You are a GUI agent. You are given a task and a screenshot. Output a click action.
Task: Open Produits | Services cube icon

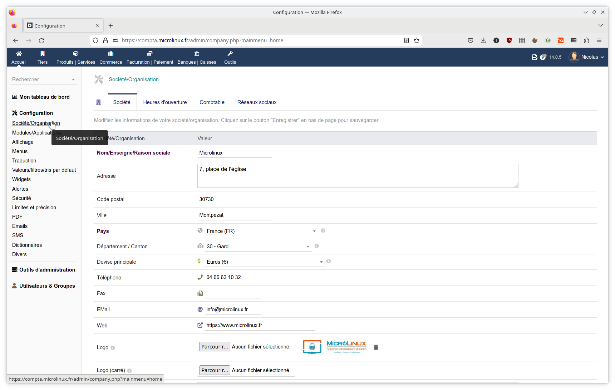click(76, 54)
